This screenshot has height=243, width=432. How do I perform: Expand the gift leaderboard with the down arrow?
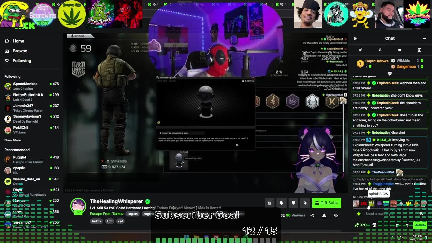coord(390,73)
